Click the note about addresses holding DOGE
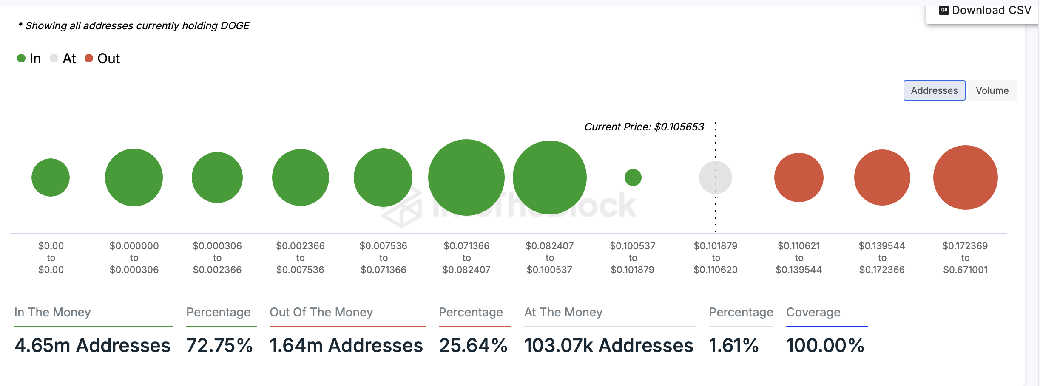Viewport: 1040px width, 386px height. click(x=134, y=26)
